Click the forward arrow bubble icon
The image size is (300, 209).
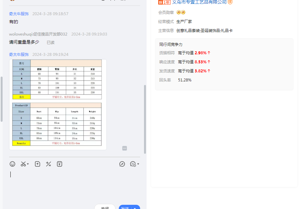(122, 164)
